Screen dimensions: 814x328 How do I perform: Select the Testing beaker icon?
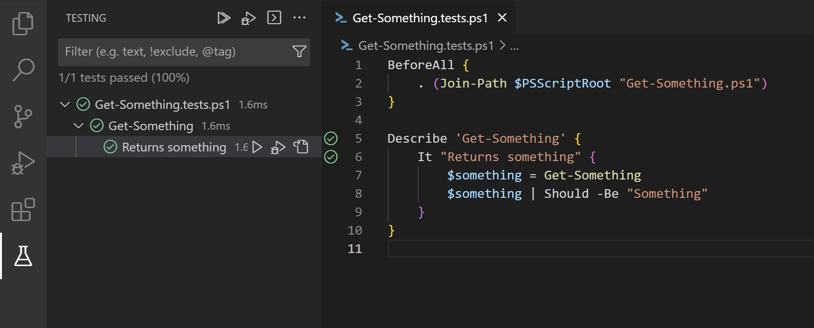pos(23,256)
